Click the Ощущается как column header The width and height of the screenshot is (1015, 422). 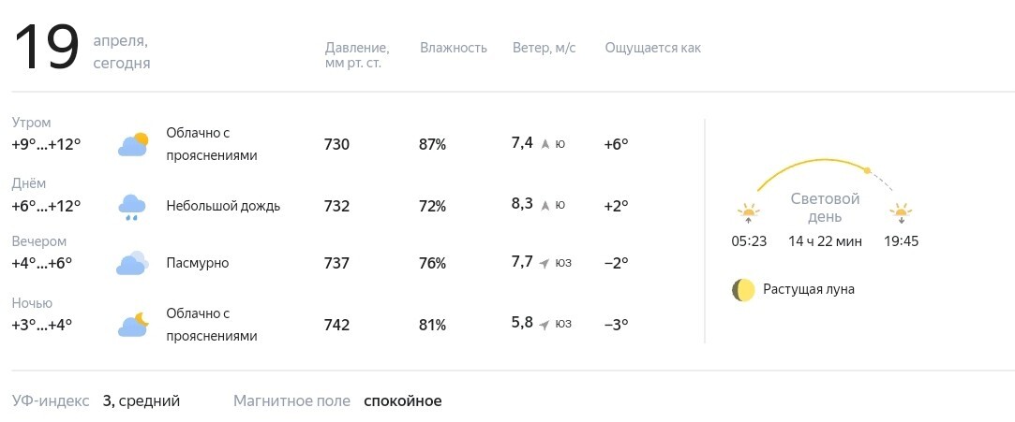[652, 49]
